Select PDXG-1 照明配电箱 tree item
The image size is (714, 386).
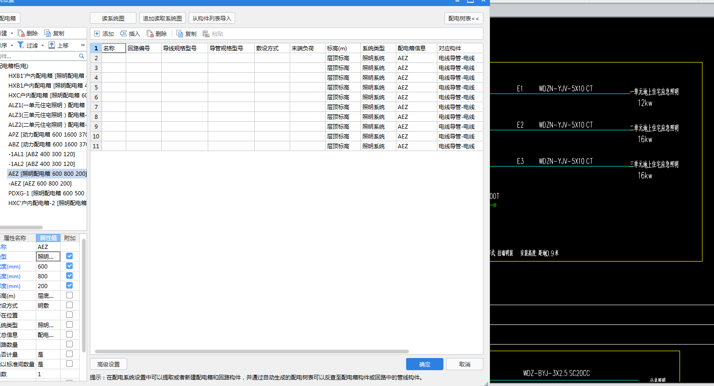[47, 193]
